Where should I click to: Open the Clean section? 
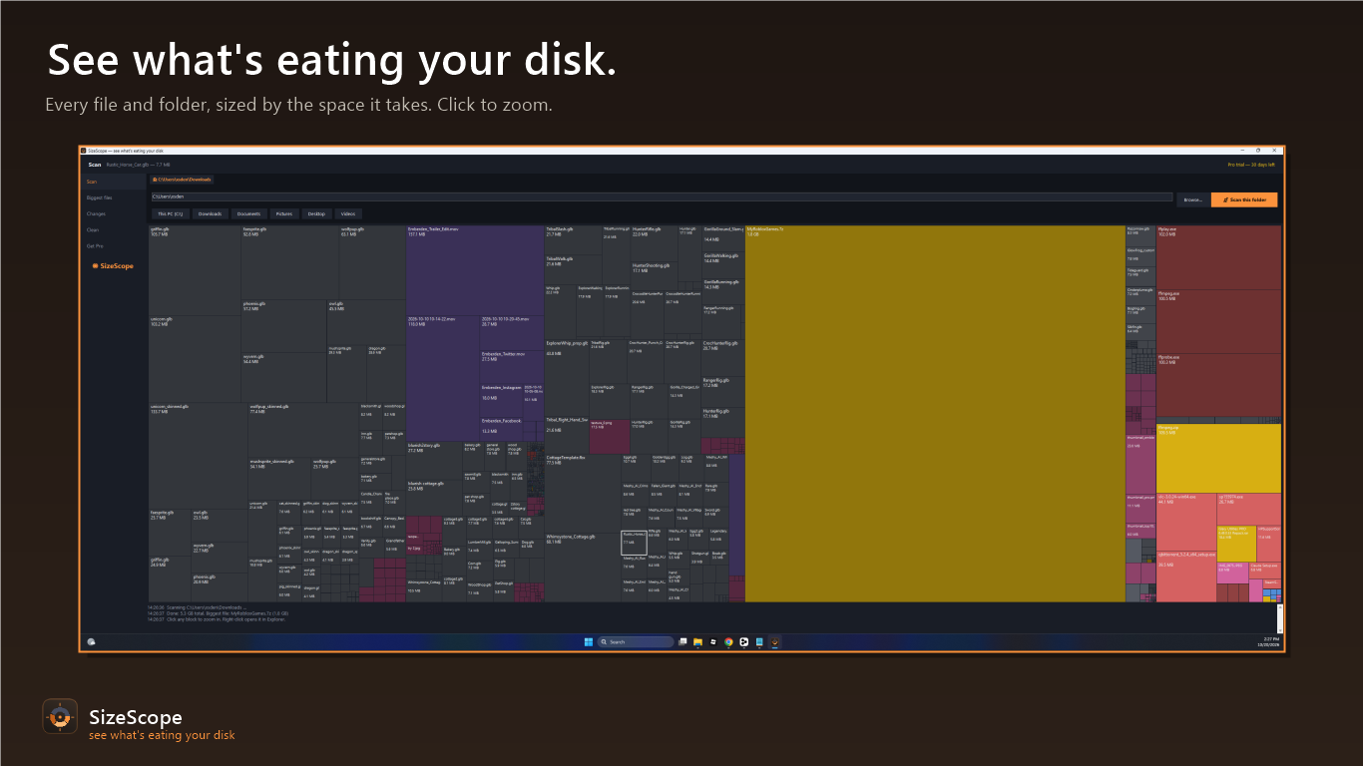click(x=114, y=229)
